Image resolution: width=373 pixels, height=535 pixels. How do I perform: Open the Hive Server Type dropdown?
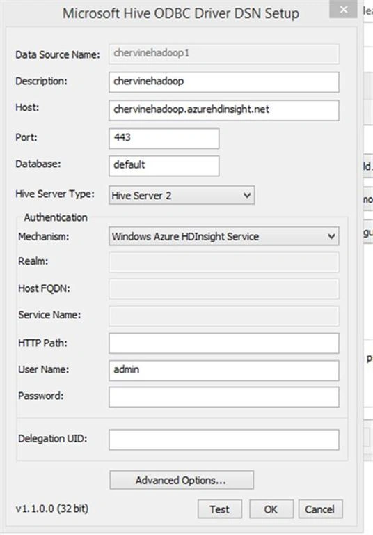point(182,195)
